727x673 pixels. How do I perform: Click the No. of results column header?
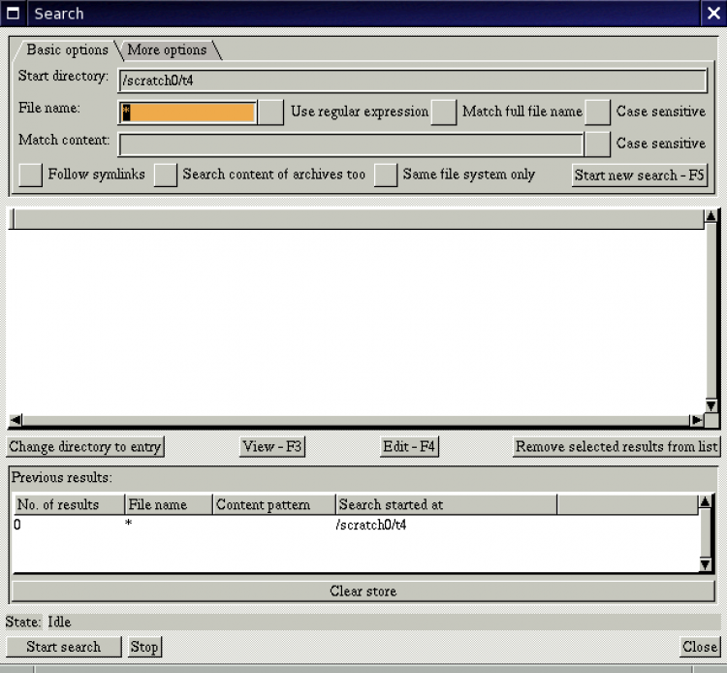tap(69, 504)
